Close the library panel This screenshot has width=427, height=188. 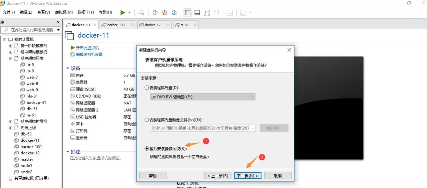[58, 22]
